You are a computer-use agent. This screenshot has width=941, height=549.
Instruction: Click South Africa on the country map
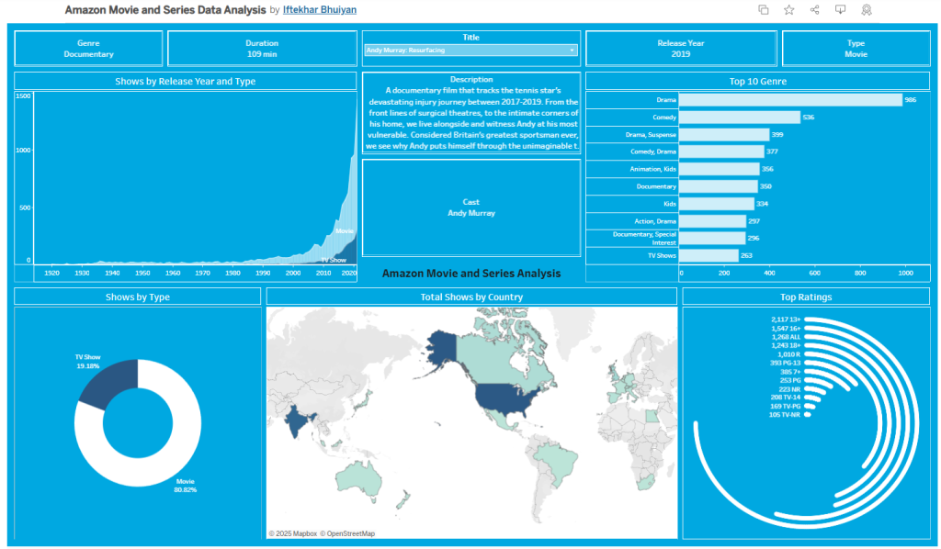tap(647, 483)
